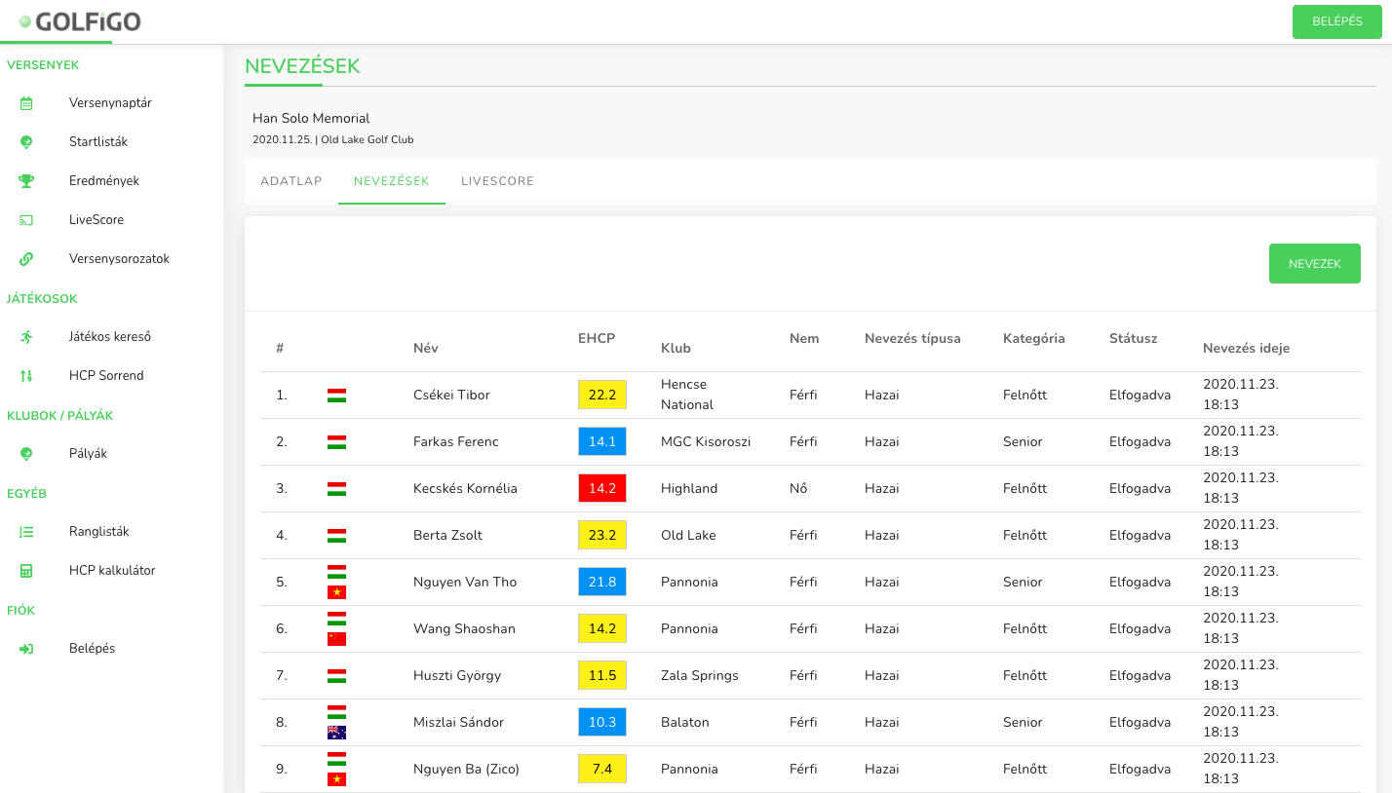Open Eredmények from the sidebar
Viewport: 1392px width, 793px height.
coord(104,181)
